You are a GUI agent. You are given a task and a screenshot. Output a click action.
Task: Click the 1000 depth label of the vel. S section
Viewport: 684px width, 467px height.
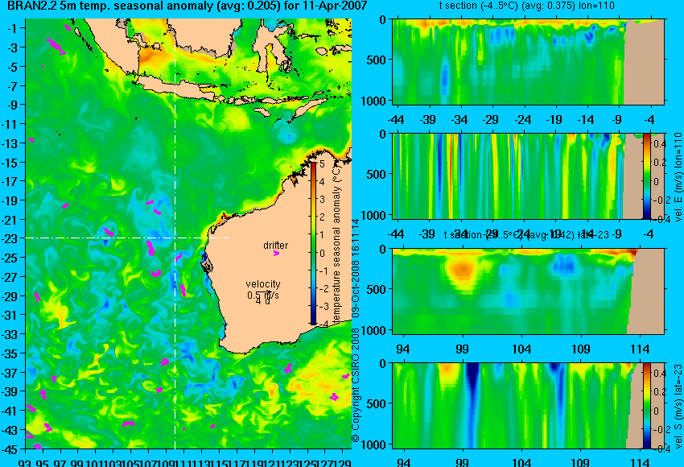pos(373,444)
